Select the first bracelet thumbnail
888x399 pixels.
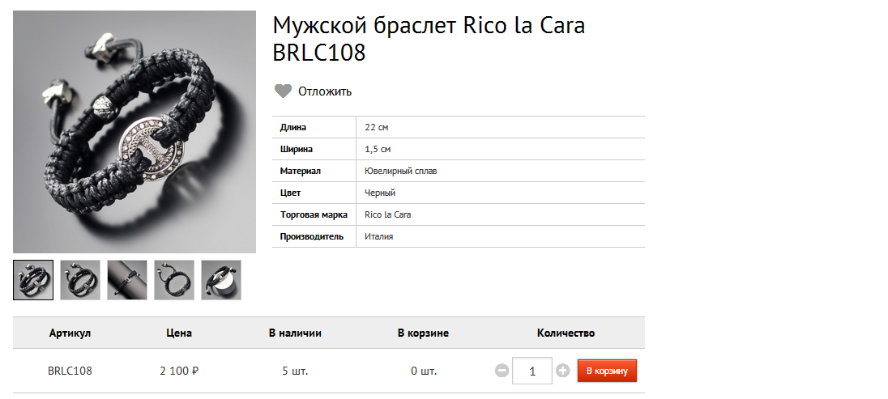click(33, 280)
